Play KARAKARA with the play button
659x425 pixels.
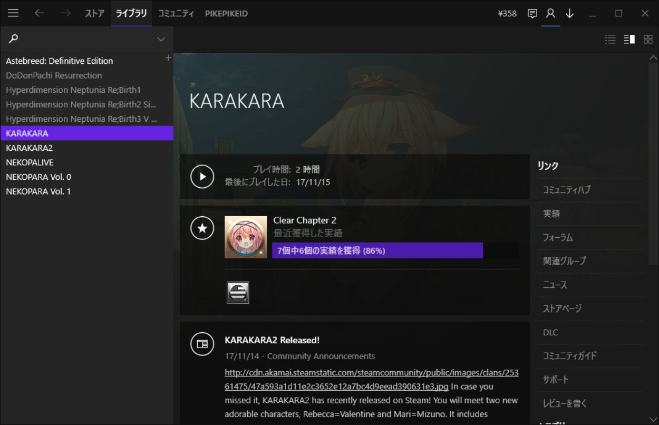[x=202, y=177]
